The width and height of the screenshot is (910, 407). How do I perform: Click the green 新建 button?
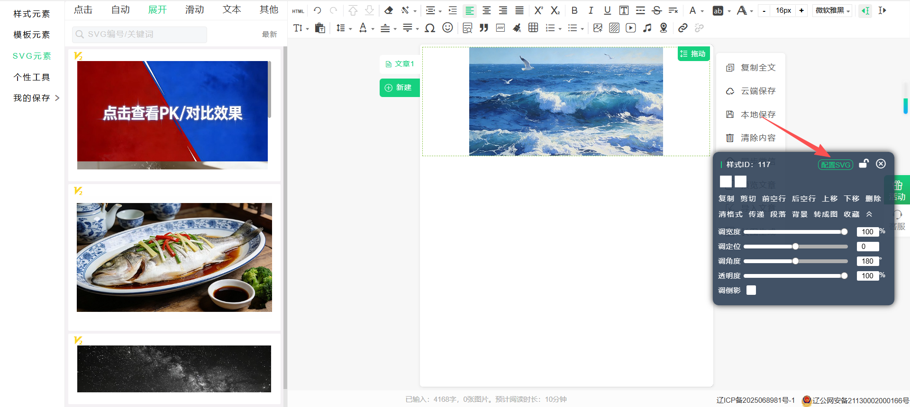pyautogui.click(x=399, y=88)
